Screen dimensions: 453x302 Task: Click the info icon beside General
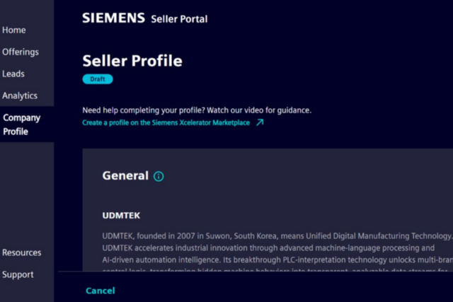[159, 176]
